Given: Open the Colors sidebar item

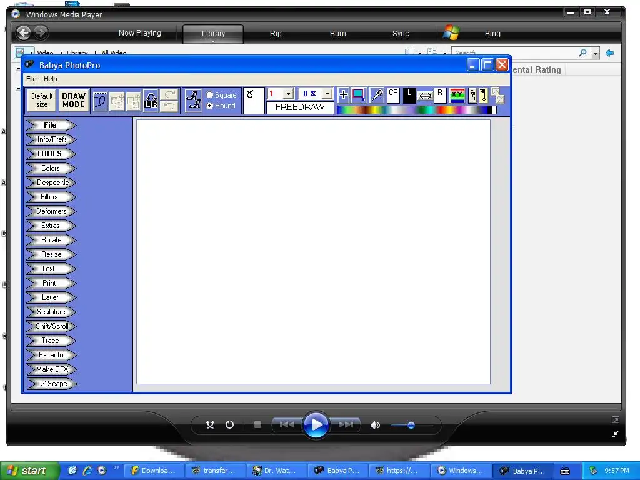Looking at the screenshot, I should click(51, 168).
